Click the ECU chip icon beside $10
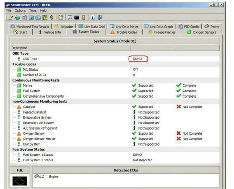The width and height of the screenshot is (234, 189). (x=36, y=176)
